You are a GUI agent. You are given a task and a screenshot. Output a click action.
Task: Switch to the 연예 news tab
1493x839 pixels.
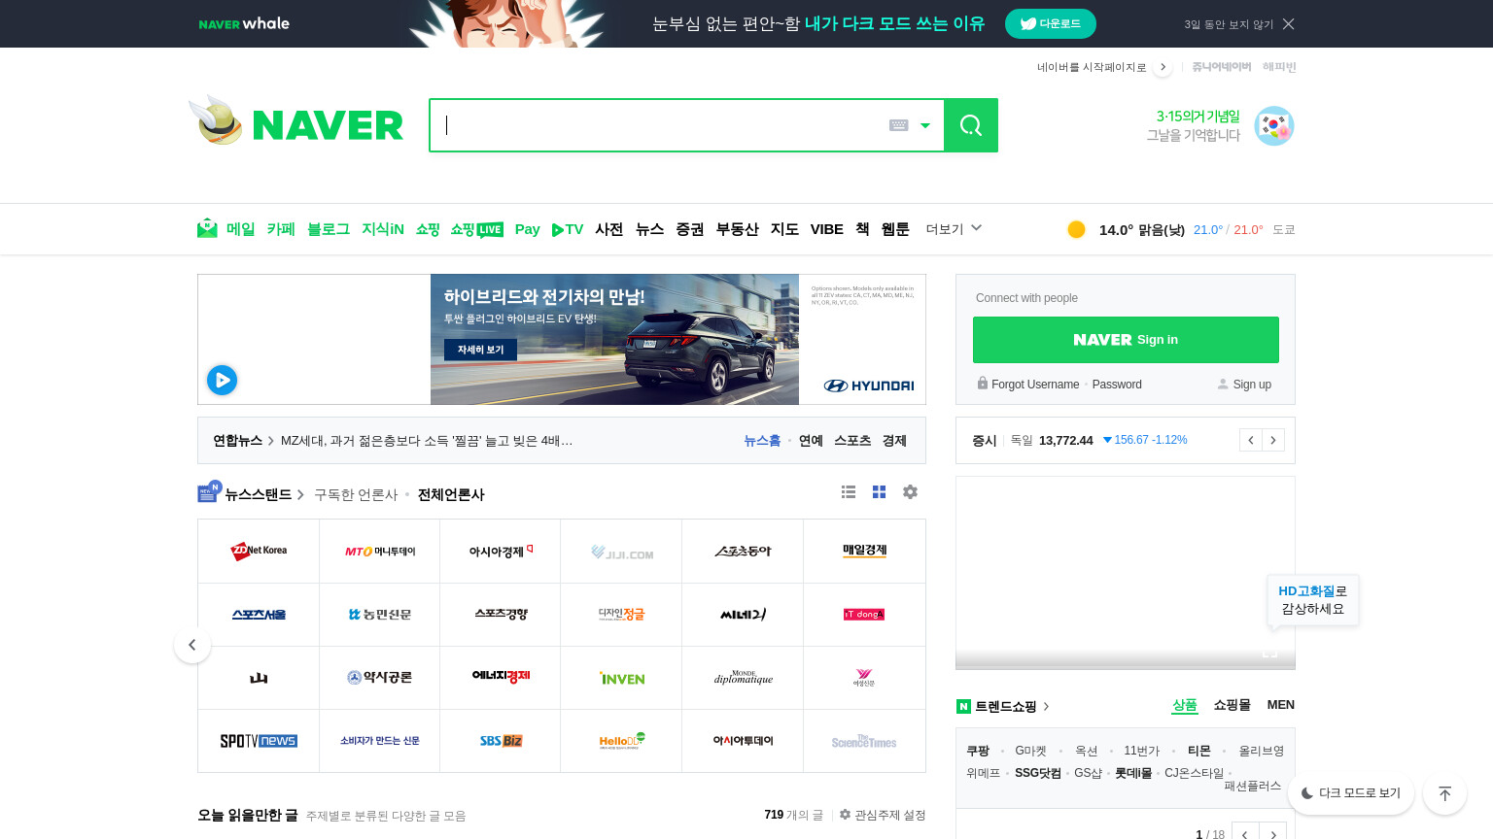812,441
